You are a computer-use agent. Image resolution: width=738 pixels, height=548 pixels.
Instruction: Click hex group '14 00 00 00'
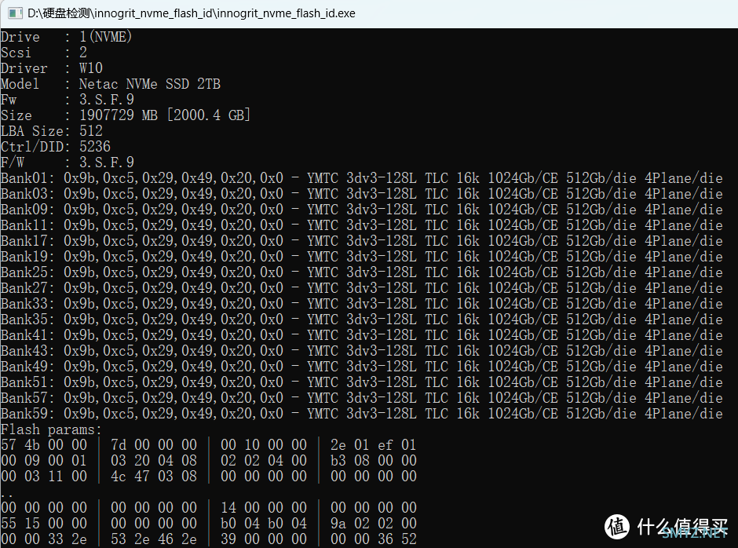pos(264,507)
